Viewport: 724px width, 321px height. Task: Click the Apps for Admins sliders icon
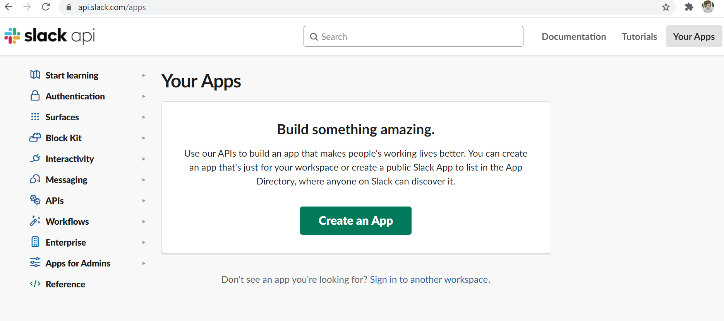[35, 263]
